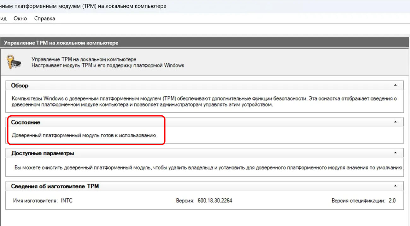Collapse the Обзор section arrow

pos(395,85)
